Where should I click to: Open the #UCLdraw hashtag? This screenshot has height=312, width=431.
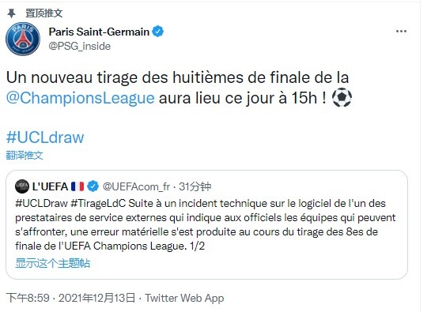click(x=45, y=137)
